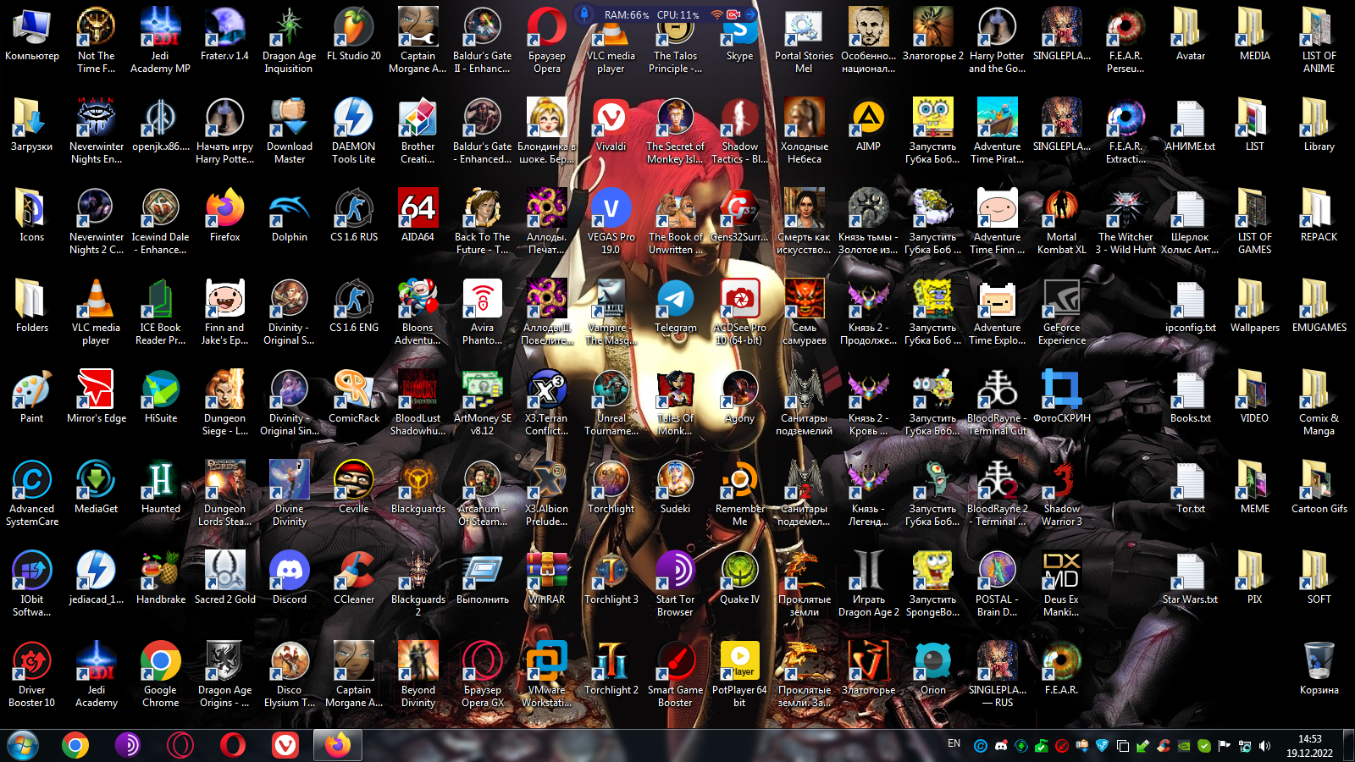Open the Star Wars.txt file

(1190, 577)
